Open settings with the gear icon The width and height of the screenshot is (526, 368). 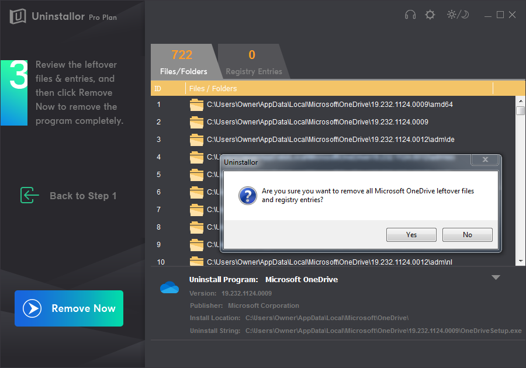tap(430, 15)
